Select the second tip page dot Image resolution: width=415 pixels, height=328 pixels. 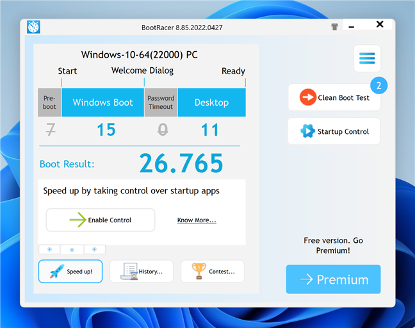click(x=72, y=250)
